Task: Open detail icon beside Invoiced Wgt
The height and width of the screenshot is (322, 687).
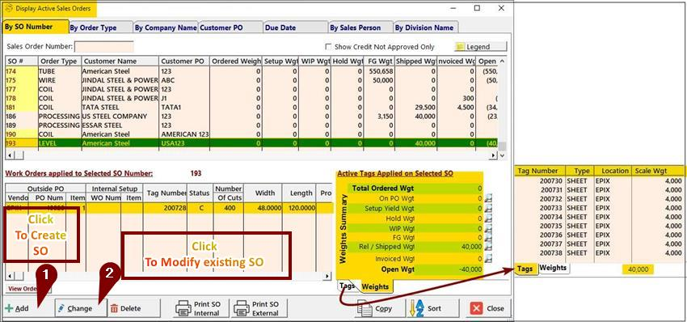Action: [488, 259]
